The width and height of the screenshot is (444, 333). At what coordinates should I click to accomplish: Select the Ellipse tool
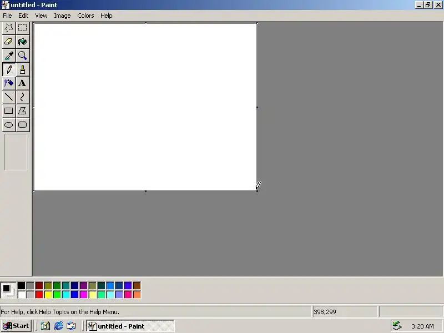(x=9, y=125)
